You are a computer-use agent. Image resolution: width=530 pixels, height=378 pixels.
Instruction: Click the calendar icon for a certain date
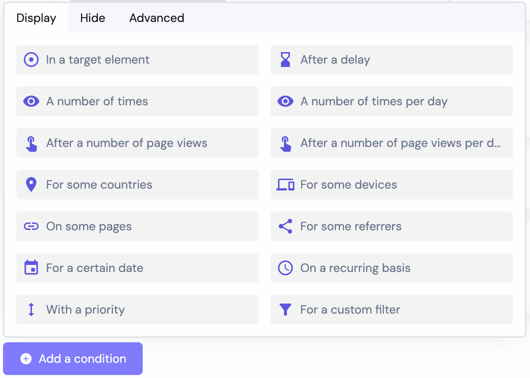pos(31,268)
